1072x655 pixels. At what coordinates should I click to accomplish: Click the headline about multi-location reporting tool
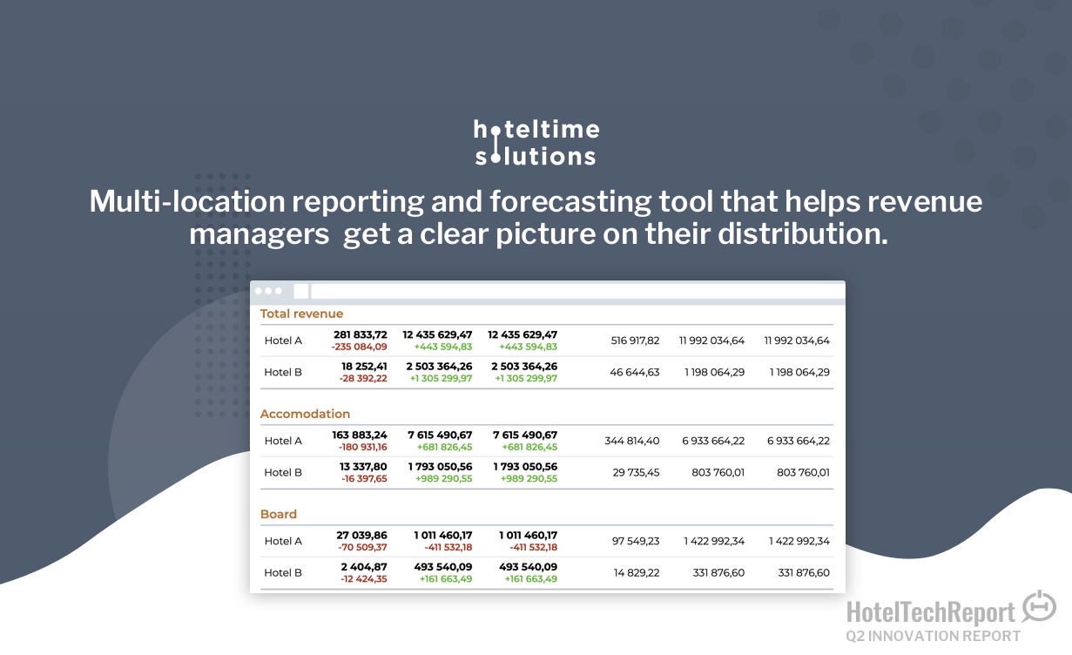pos(536,218)
